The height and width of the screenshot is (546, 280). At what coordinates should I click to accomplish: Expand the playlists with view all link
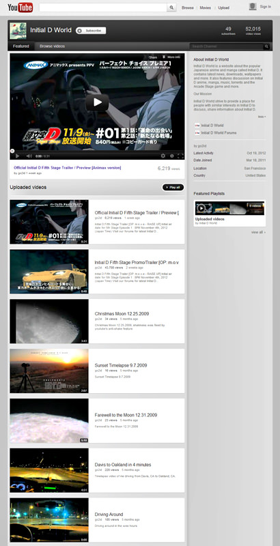point(258,232)
